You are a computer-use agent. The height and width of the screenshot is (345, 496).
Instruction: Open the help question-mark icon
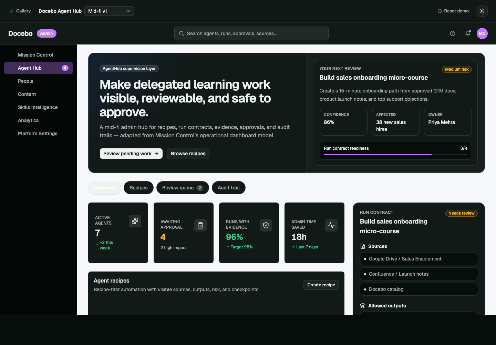click(x=453, y=33)
